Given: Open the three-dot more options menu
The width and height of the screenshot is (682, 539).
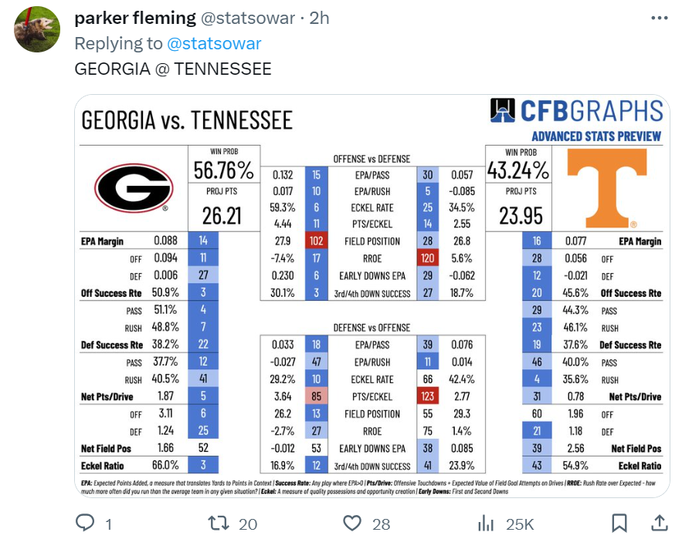Looking at the screenshot, I should click(x=660, y=18).
